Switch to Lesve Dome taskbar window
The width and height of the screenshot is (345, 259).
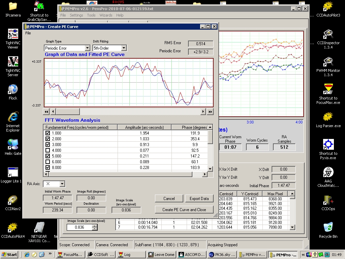coord(162,255)
